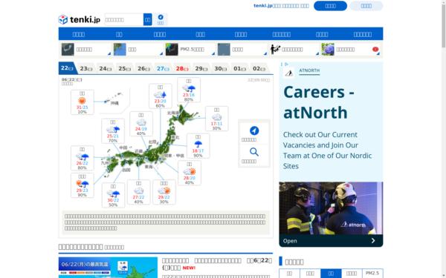Click the person silhouette icon in the shortcut bar
This screenshot has height=278, width=446.
click(275, 50)
